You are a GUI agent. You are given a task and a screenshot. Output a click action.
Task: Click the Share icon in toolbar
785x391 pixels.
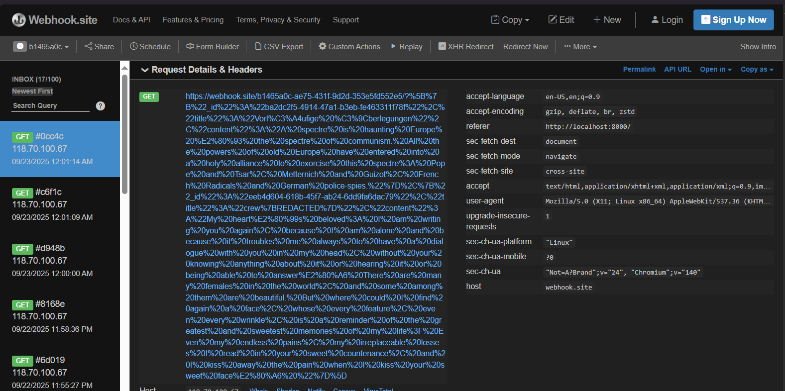click(x=89, y=46)
